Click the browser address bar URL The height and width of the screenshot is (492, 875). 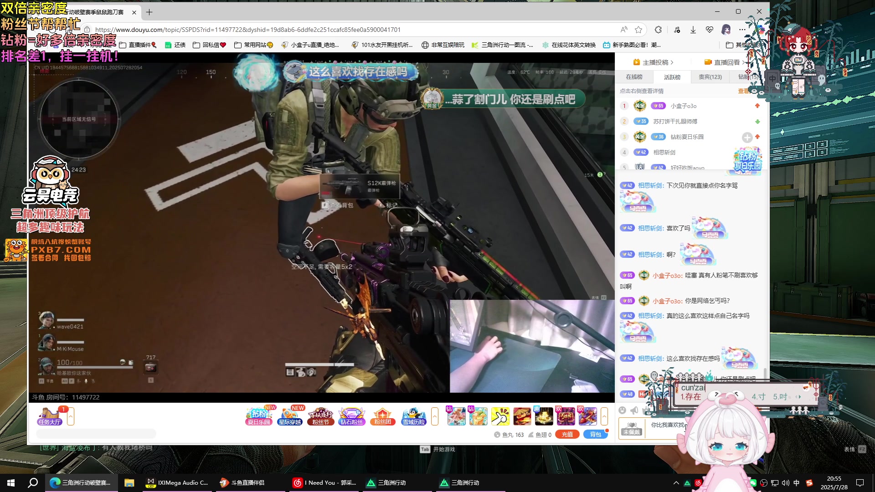pos(248,30)
